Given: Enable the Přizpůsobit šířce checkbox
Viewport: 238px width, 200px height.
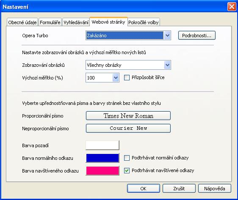Looking at the screenshot, I should (x=127, y=78).
